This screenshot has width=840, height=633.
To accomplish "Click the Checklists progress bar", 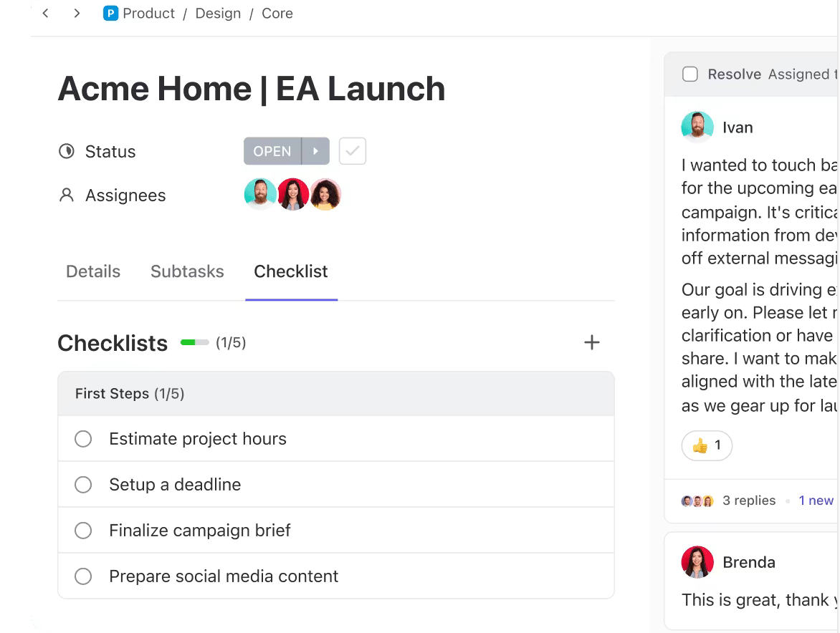I will click(x=194, y=343).
